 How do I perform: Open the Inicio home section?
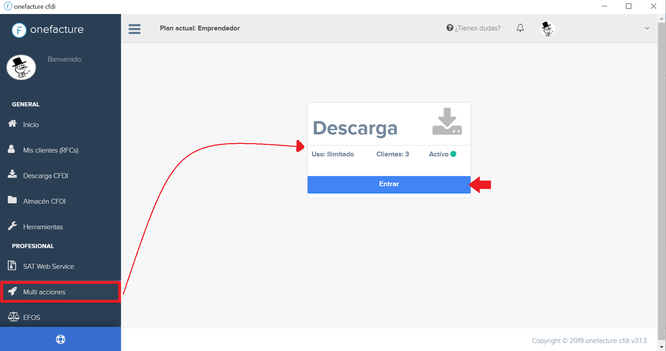tap(31, 125)
